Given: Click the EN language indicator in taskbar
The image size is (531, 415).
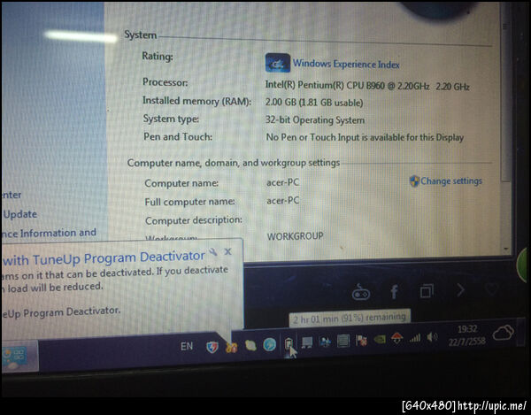Looking at the screenshot, I should (x=187, y=346).
